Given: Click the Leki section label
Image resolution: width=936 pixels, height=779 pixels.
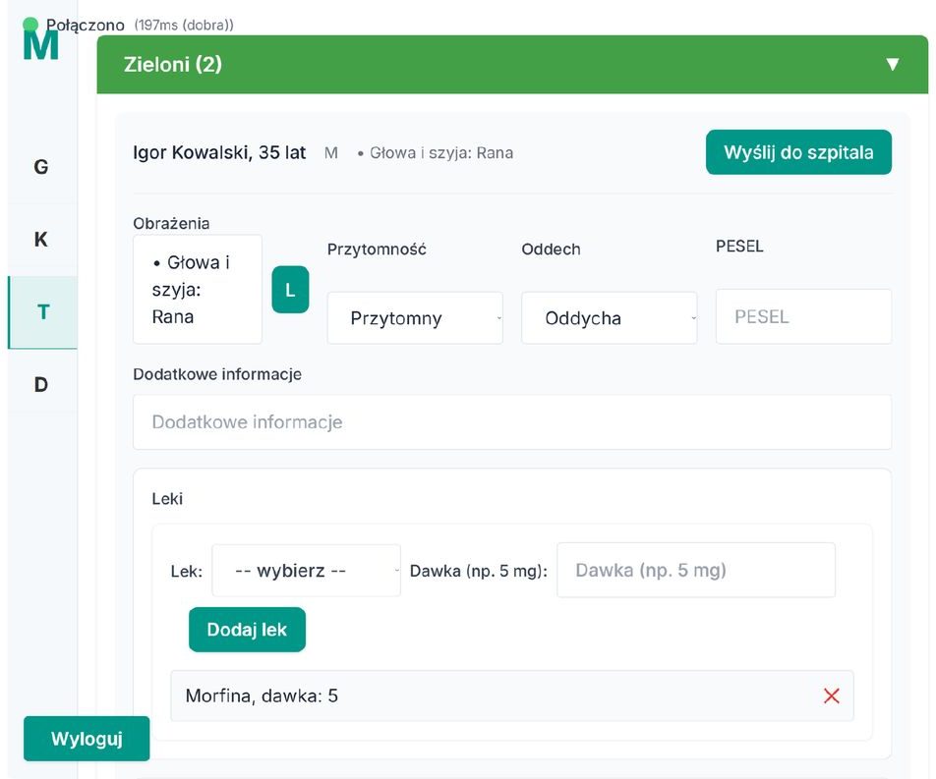Looking at the screenshot, I should coord(167,499).
